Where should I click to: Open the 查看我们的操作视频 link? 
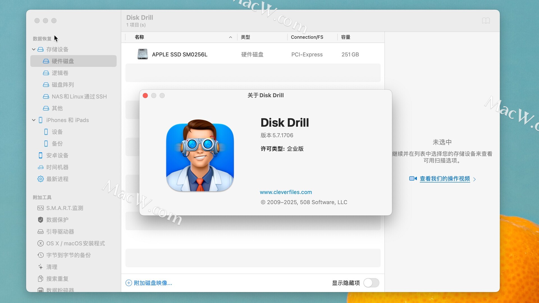click(445, 179)
